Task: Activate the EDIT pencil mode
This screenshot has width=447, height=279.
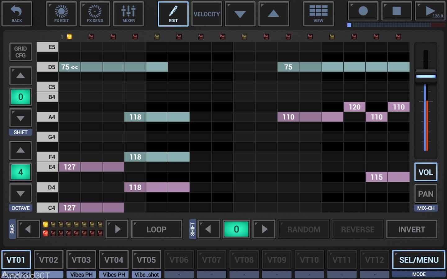Action: [173, 14]
